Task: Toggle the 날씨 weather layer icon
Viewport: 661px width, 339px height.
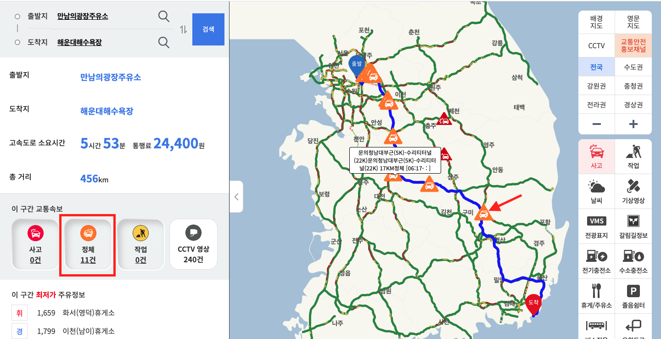Action: [x=597, y=192]
